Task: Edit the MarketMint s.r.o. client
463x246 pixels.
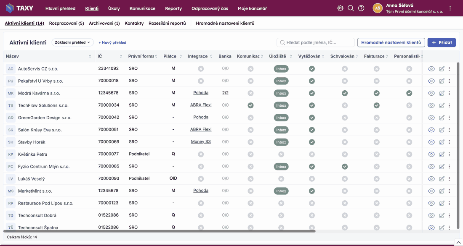Action: click(x=442, y=191)
